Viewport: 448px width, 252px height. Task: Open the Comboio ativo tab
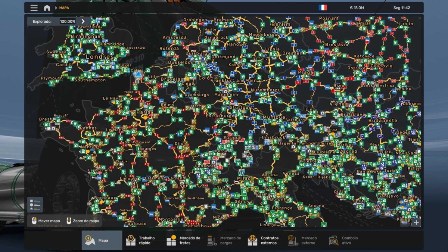click(x=344, y=240)
